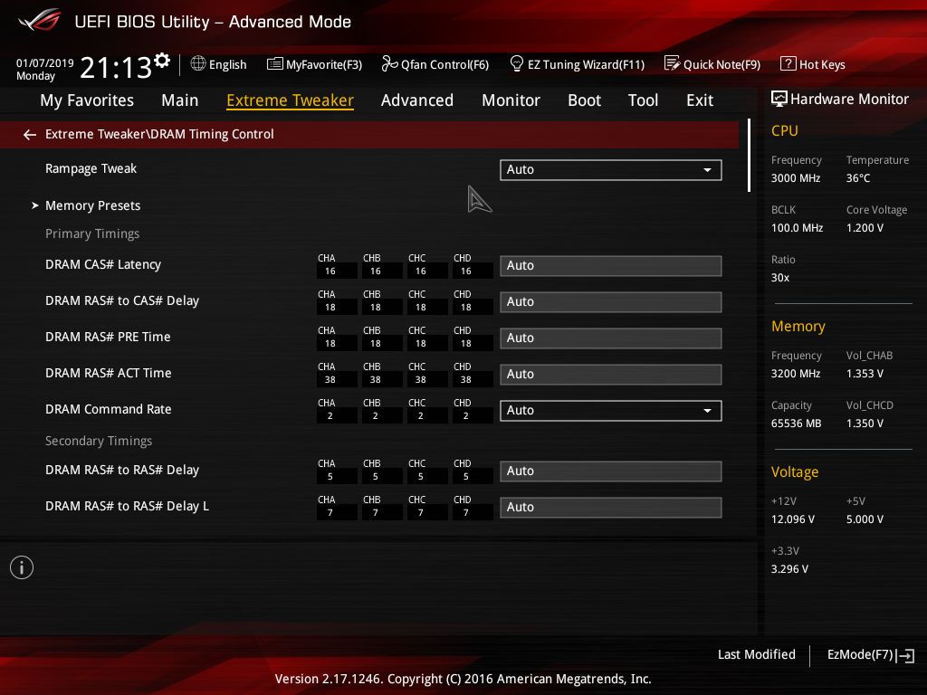Switch to EzMode(F7)
927x695 pixels.
click(x=860, y=654)
